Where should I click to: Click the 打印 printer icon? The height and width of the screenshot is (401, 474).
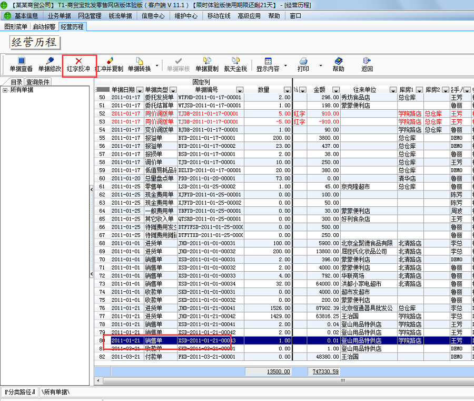click(303, 61)
